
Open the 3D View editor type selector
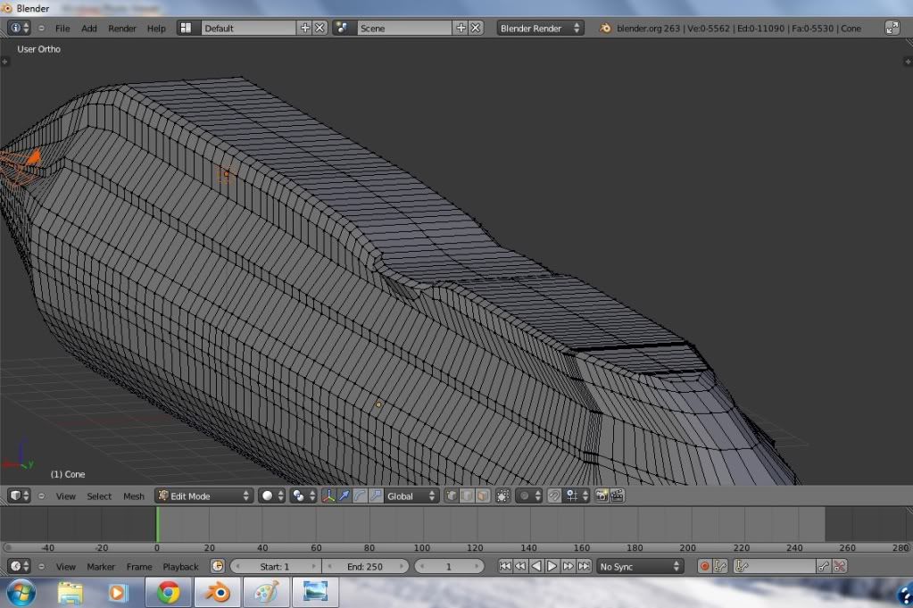point(20,496)
